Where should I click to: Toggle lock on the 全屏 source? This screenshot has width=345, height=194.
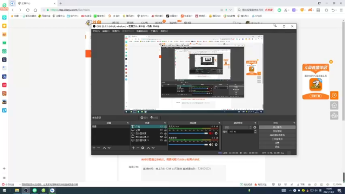pyautogui.click(x=166, y=130)
